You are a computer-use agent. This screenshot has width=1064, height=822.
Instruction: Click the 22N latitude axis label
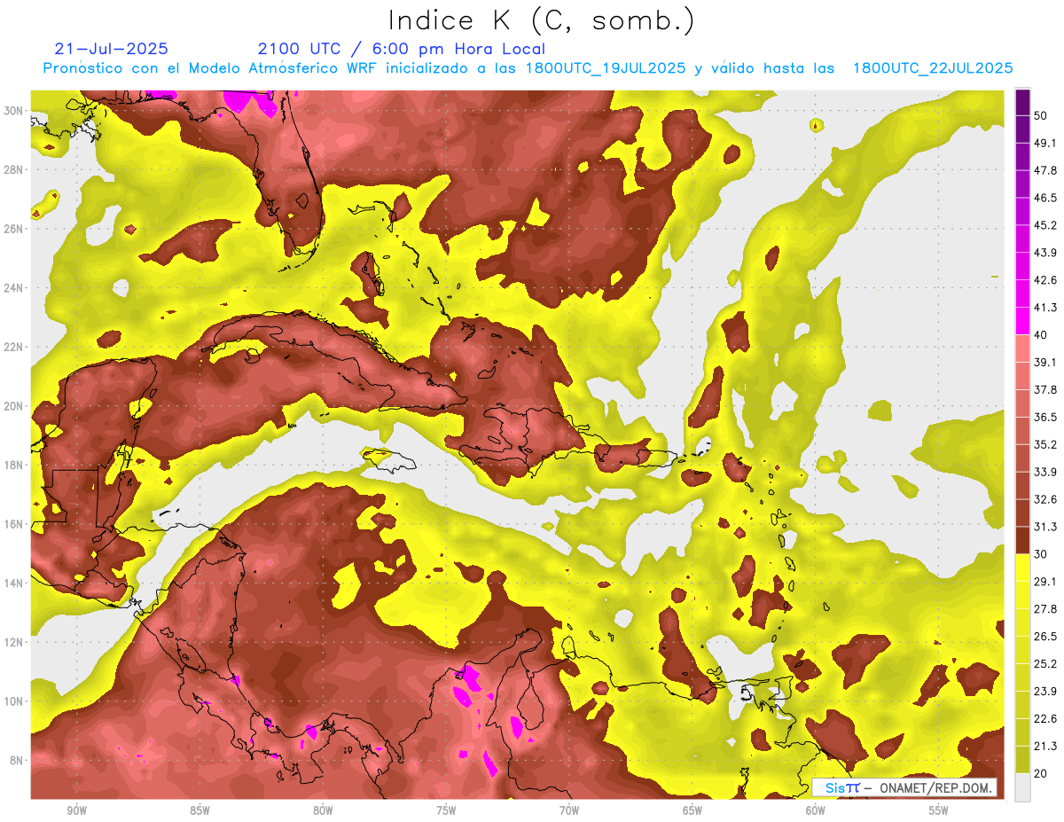click(x=15, y=347)
